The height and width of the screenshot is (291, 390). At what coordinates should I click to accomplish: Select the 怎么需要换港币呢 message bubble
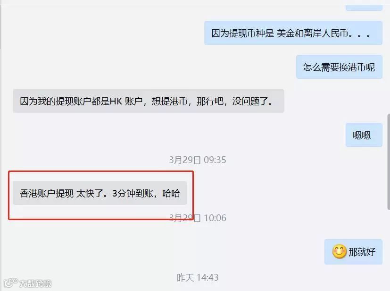[x=339, y=67]
